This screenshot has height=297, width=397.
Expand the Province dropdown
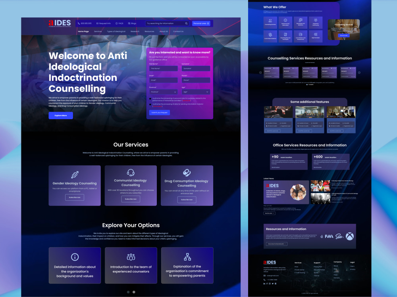coord(163,92)
